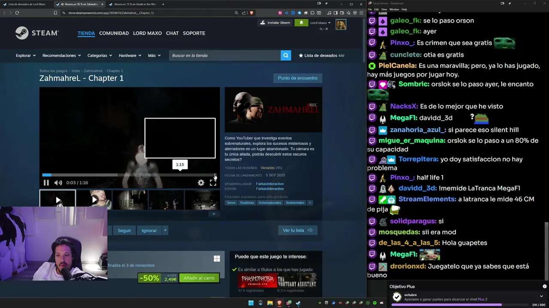Bookmark this page in browser
Screen dimensions: 549x308
pos(55,13)
